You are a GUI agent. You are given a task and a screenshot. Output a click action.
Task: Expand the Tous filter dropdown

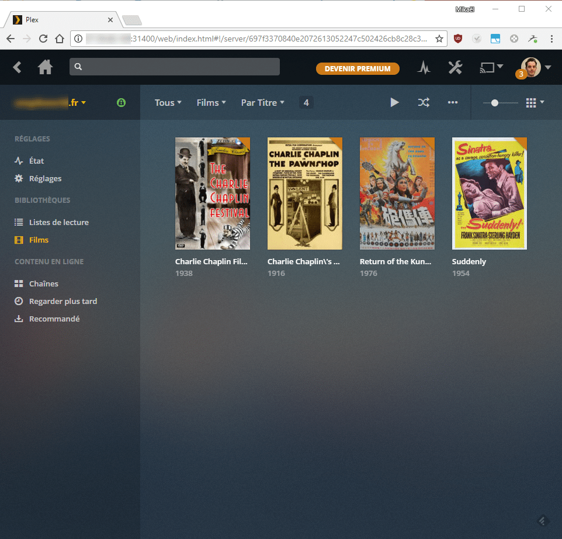pos(168,102)
